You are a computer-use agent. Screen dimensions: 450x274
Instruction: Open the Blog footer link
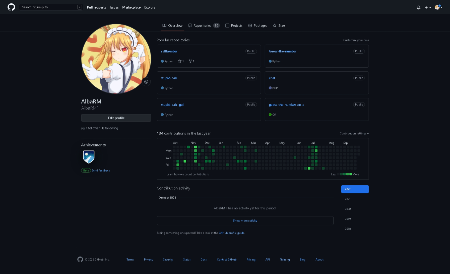(302, 260)
